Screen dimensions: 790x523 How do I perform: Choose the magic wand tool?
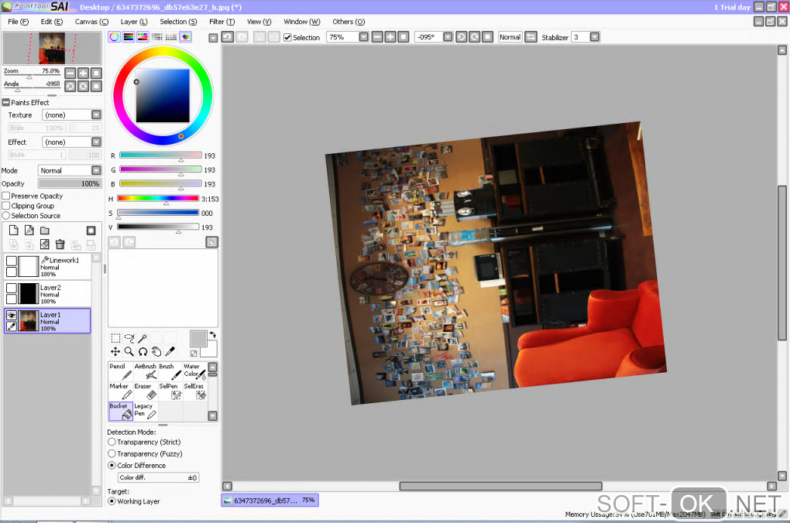143,338
